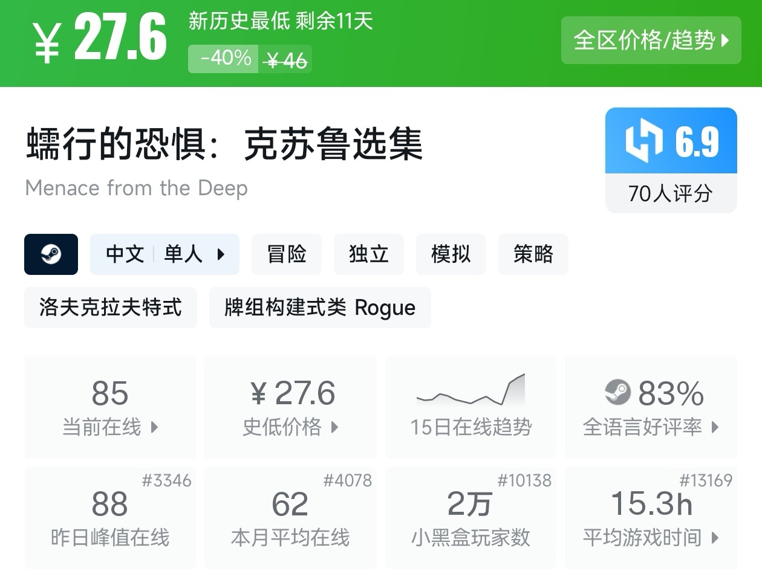Open the 全区价格/趋势 price trend button
Screen dimensions: 762x571
pos(651,40)
